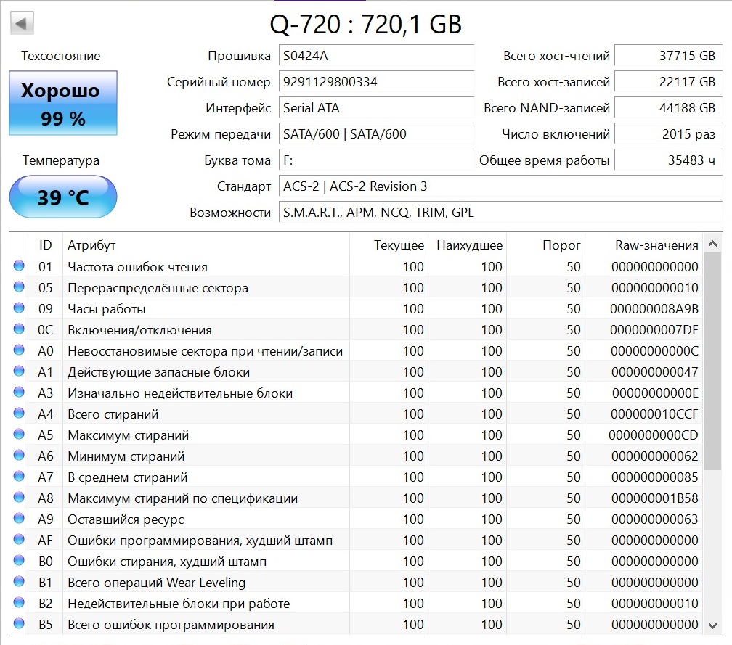This screenshot has width=732, height=645.
Task: Click the blue status orb for attribute A4
Action: [19, 413]
